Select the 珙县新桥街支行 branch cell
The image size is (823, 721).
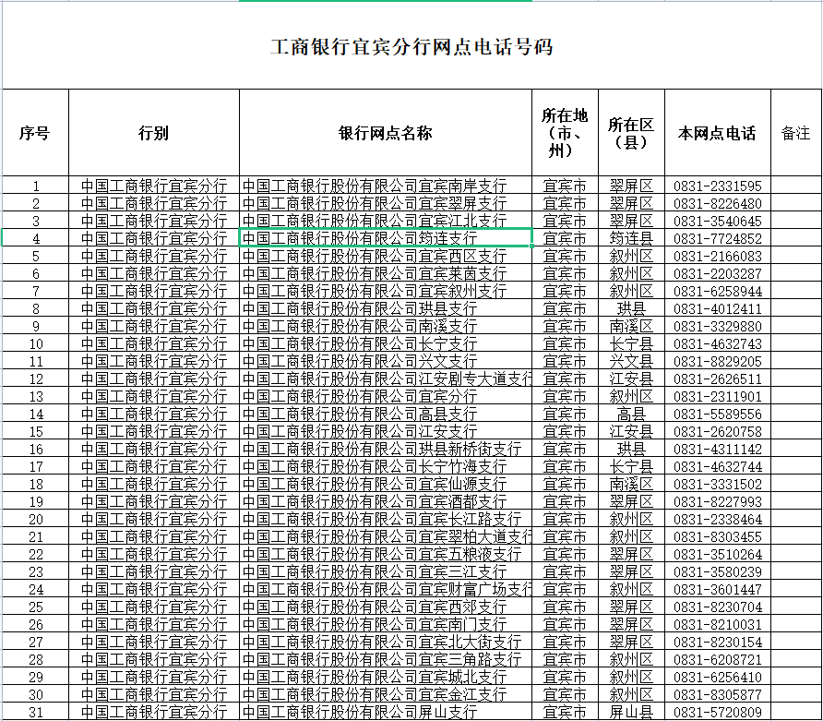pyautogui.click(x=386, y=449)
